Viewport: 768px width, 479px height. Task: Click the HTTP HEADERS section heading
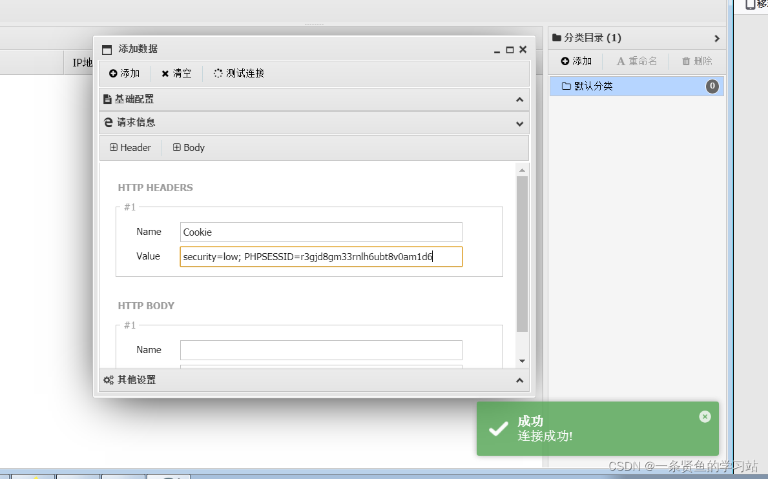(x=155, y=188)
